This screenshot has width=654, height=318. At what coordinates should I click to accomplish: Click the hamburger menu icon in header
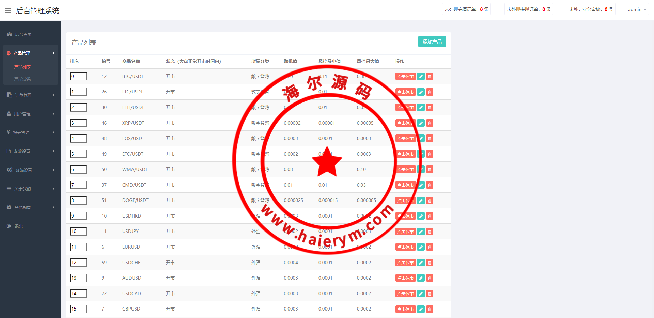coord(8,11)
